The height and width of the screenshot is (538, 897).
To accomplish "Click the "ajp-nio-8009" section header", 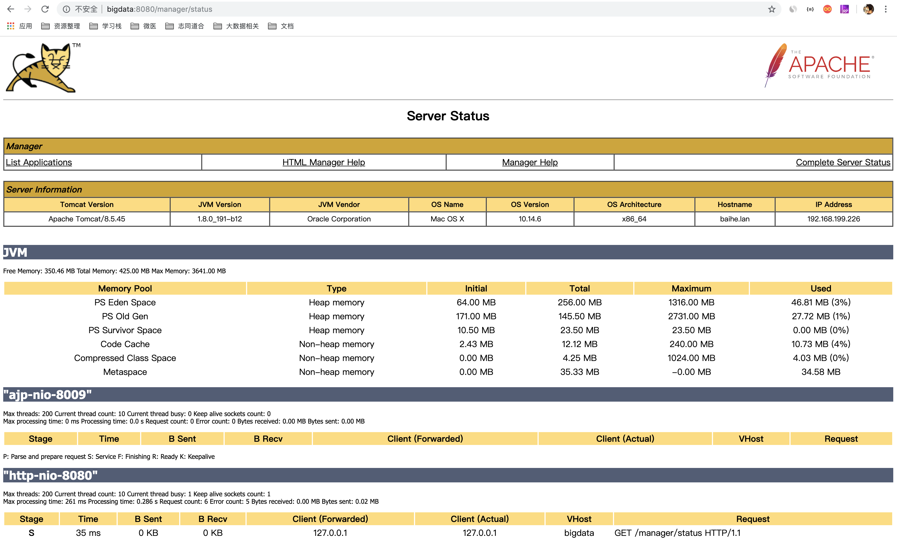I will (x=448, y=394).
